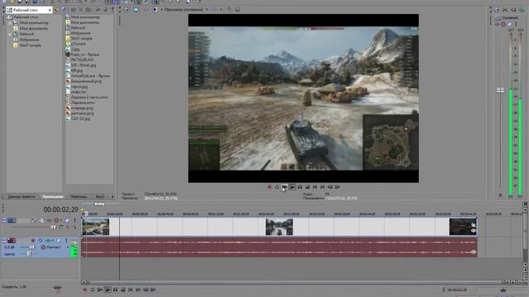Go to end from timeline transport bar
The width and height of the screenshot is (529, 297).
(138, 290)
